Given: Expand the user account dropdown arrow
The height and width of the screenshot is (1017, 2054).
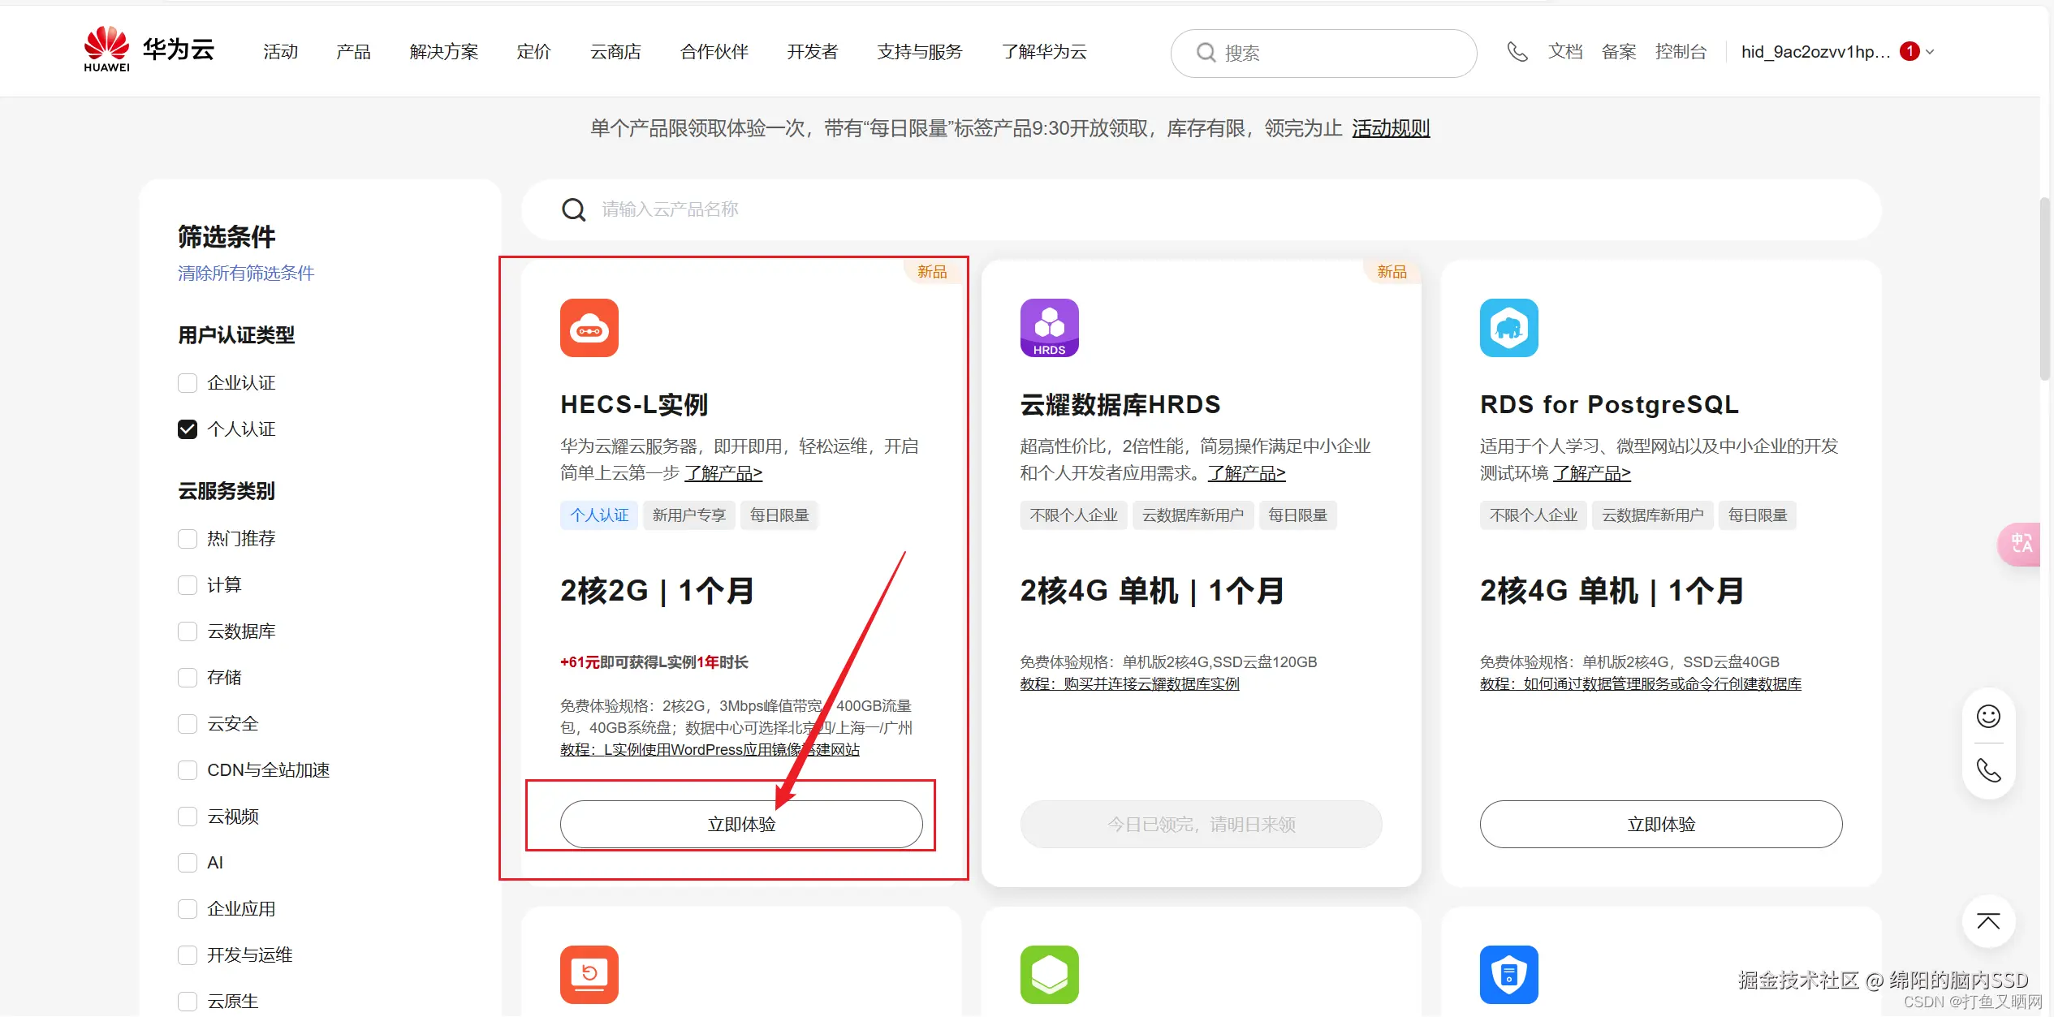Looking at the screenshot, I should pos(1930,52).
